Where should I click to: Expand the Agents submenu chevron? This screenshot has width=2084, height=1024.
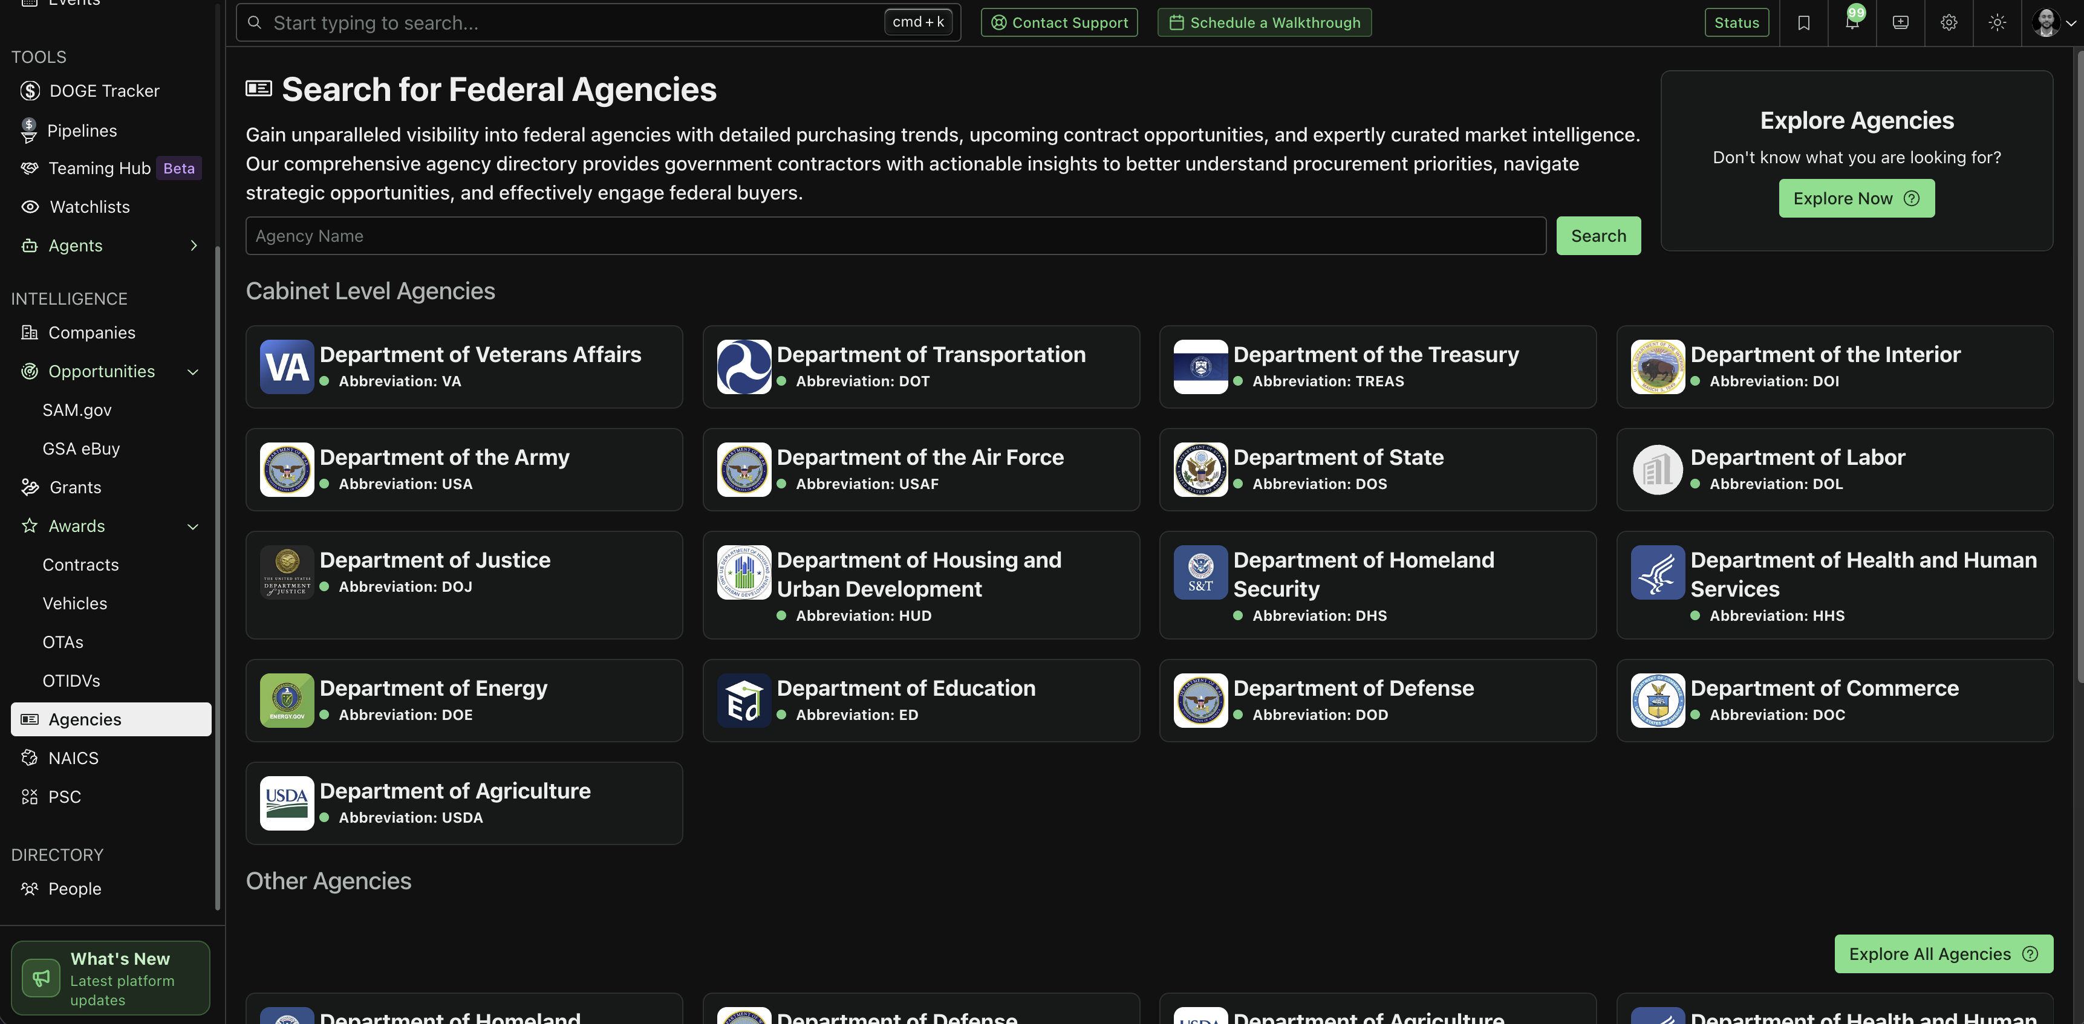pos(194,245)
